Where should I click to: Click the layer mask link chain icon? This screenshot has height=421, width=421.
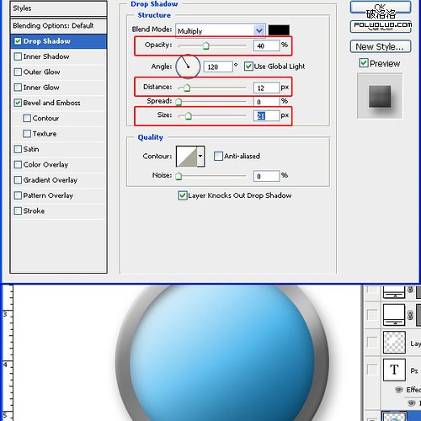tap(410, 315)
